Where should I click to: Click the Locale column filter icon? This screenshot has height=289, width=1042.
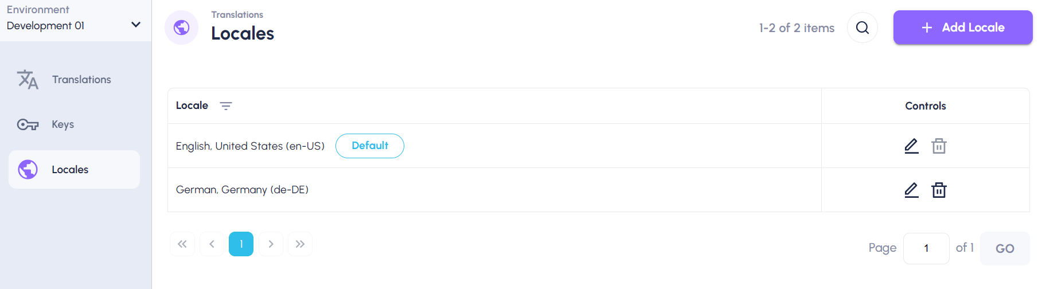226,106
